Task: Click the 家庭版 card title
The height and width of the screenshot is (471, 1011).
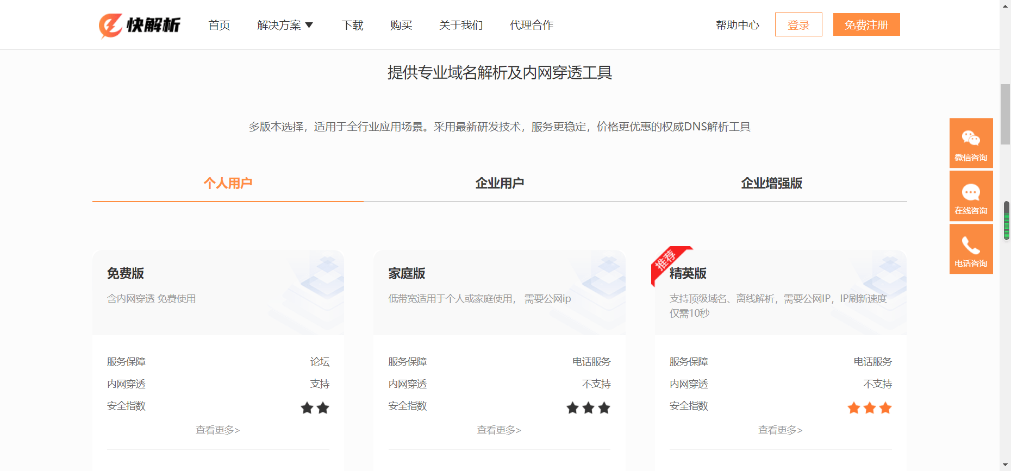Action: pos(407,273)
